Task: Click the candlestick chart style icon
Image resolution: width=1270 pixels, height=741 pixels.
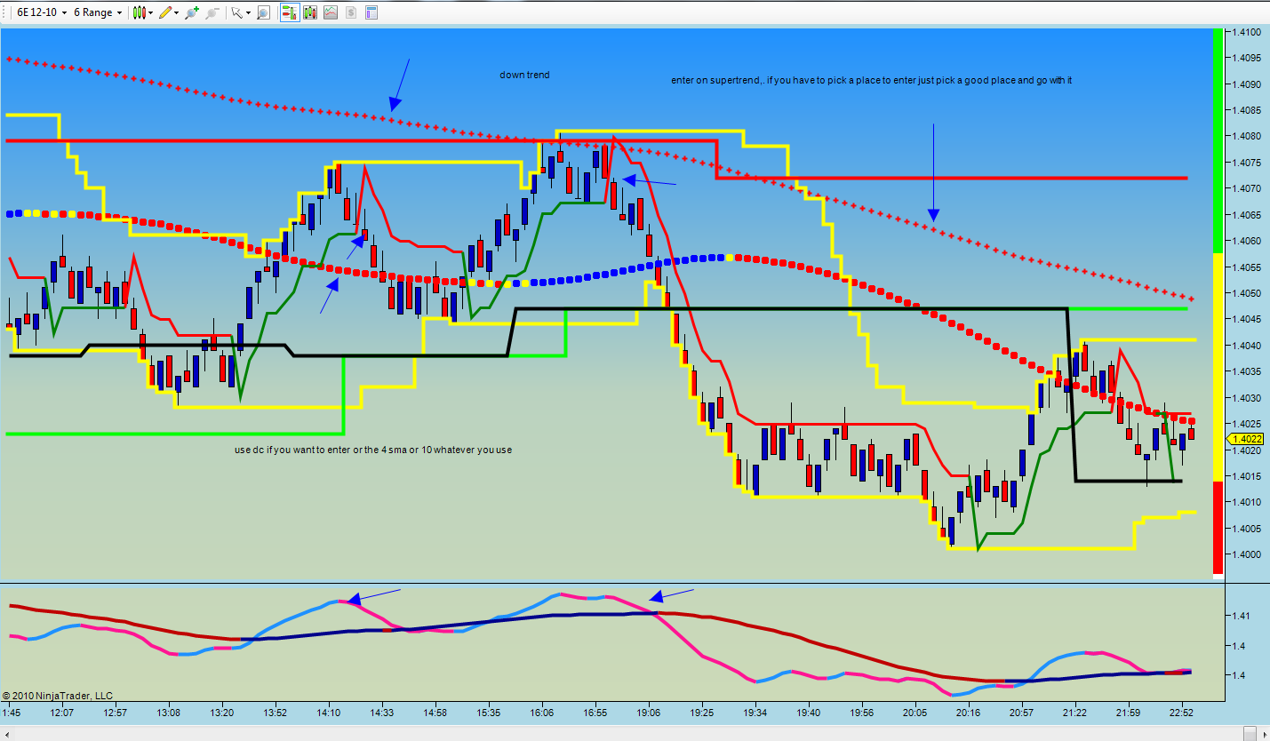Action: click(139, 12)
